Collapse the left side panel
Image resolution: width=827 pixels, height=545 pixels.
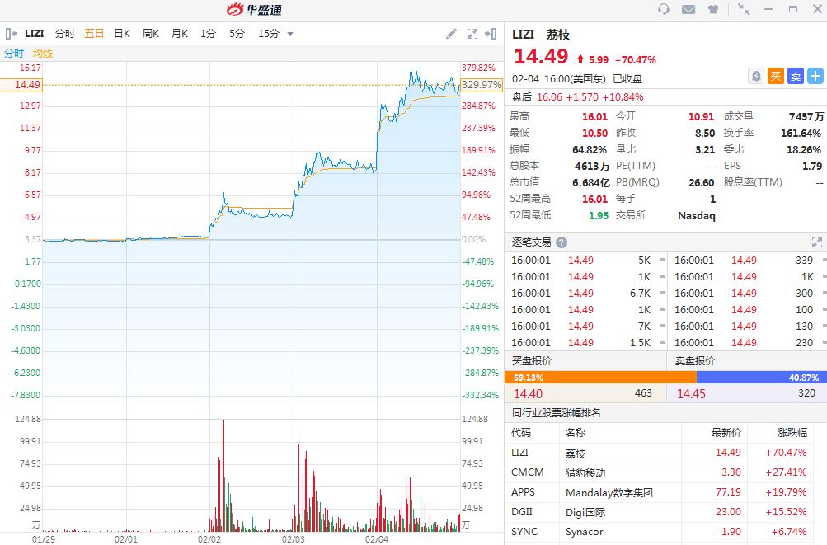[12, 34]
